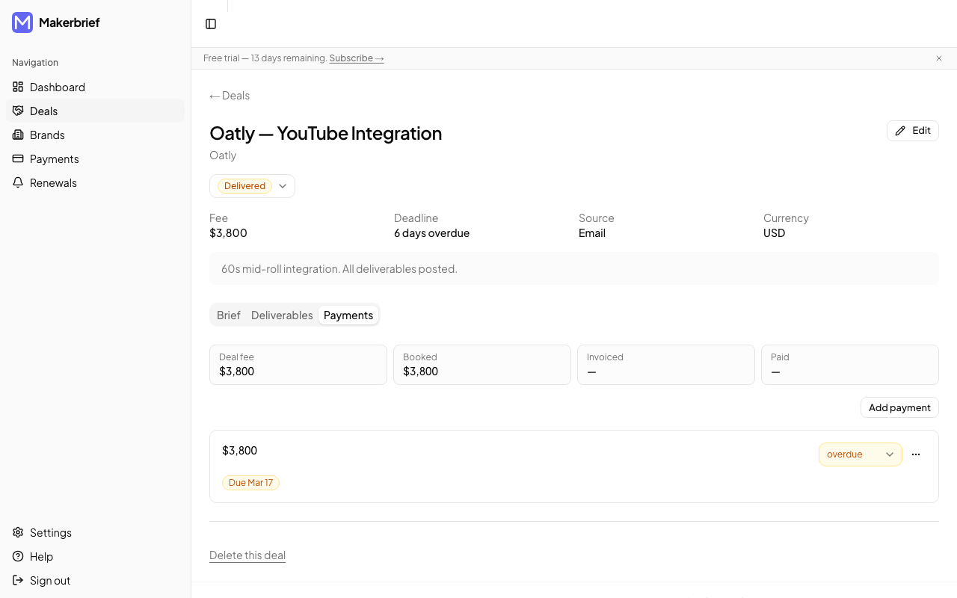
Task: Click Delete this deal
Action: (247, 555)
